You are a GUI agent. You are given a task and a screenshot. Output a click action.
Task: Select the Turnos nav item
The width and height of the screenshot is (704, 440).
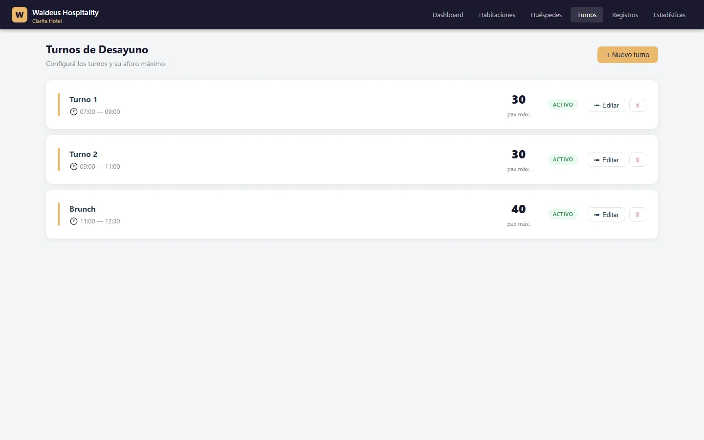pos(587,15)
